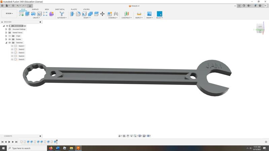Jump to timeline end
Screen dimensions: 269x151
(x=16, y=142)
